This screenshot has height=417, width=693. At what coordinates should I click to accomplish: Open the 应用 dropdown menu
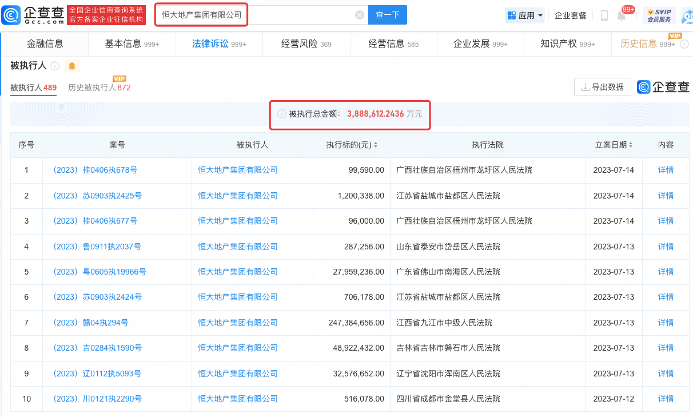(x=525, y=15)
